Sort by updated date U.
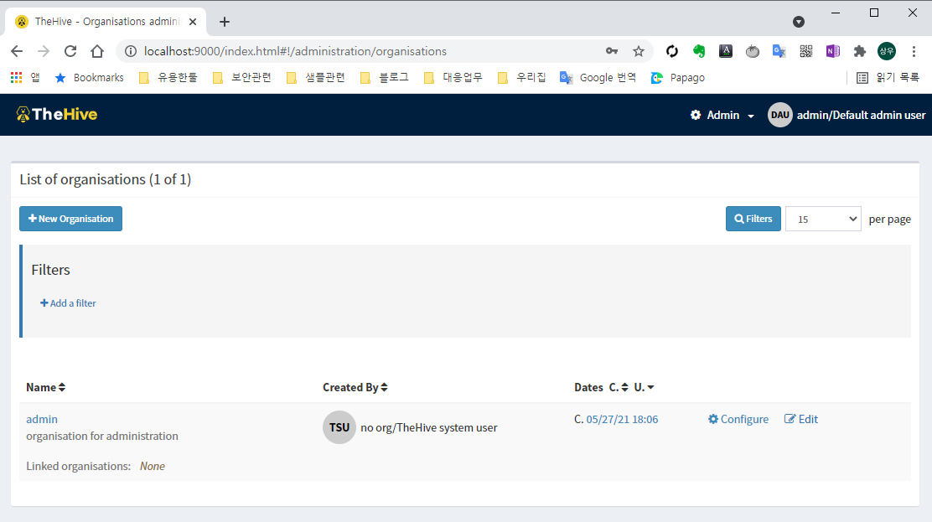 point(644,388)
